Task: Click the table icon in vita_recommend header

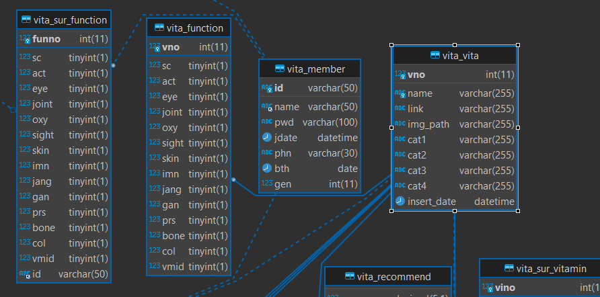Action: pyautogui.click(x=350, y=276)
